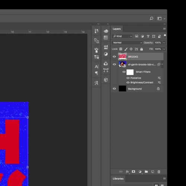Add a layer mask
Image resolution: width=186 pixels, height=186 pixels.
point(134,171)
